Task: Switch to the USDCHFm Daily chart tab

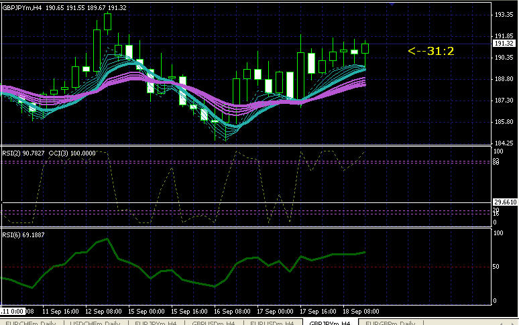Action: (x=95, y=322)
